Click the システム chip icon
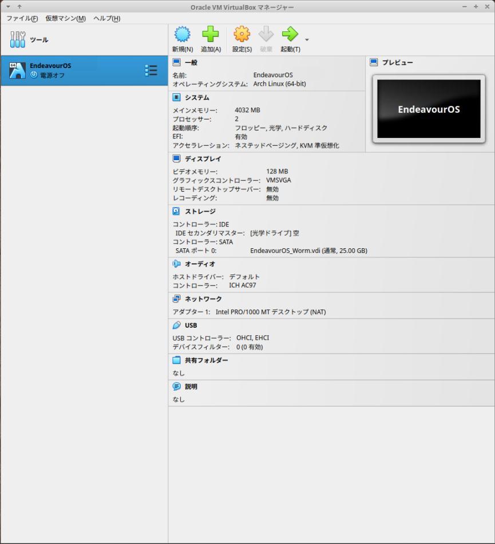 pos(176,97)
